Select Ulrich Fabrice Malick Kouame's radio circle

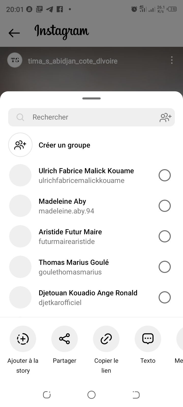click(165, 175)
